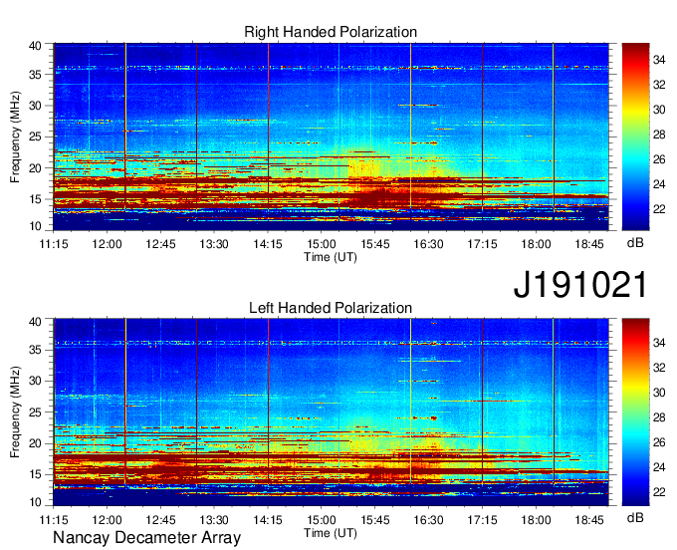
Task: Click the 18:45 time tick of Right Handed plot
Action: point(589,244)
